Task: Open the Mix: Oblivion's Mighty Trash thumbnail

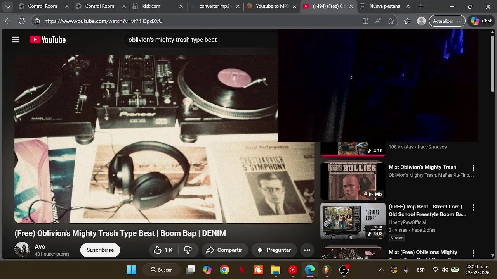Action: click(x=353, y=180)
